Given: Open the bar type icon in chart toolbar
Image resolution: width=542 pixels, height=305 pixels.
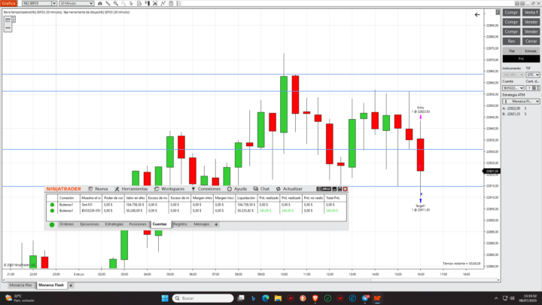Looking at the screenshot, I should click(x=100, y=4).
